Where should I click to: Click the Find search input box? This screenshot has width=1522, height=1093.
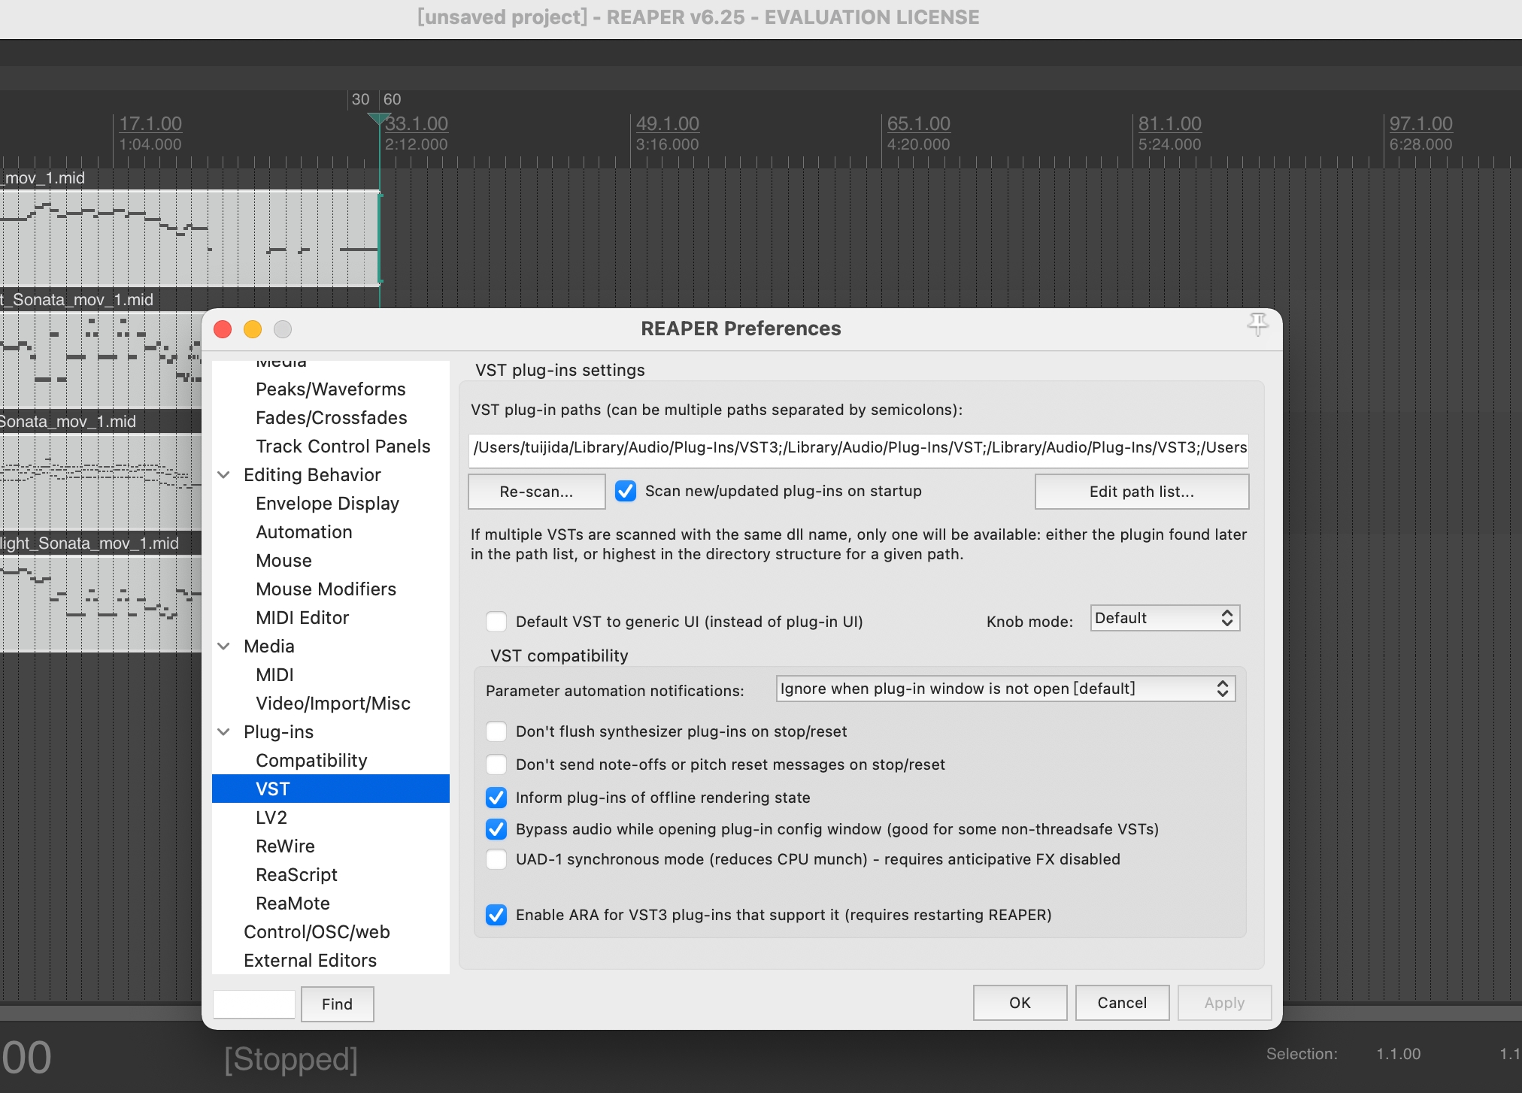(254, 1004)
